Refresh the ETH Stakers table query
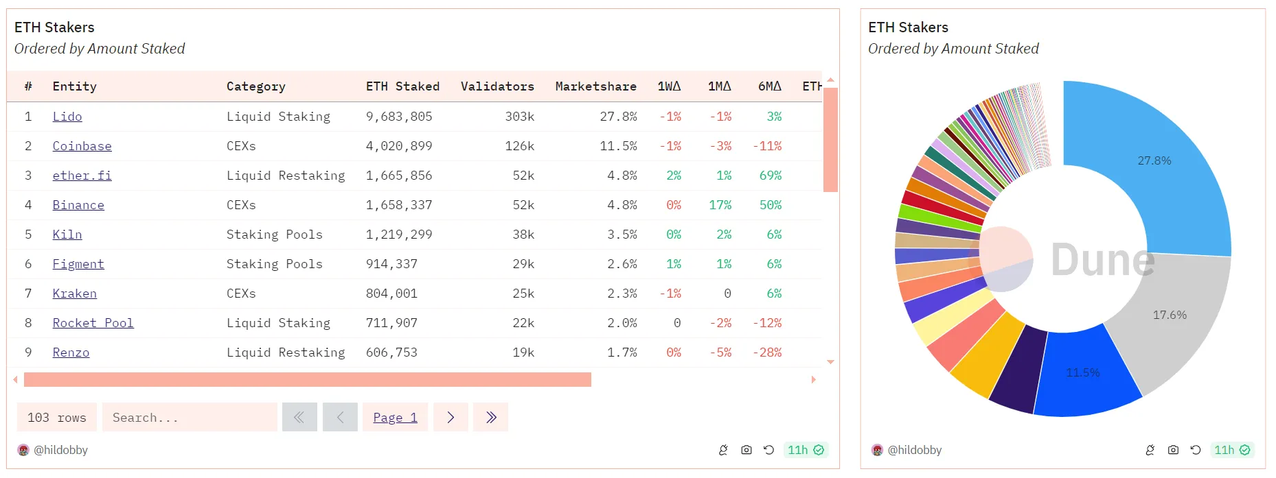This screenshot has width=1276, height=478. click(768, 450)
